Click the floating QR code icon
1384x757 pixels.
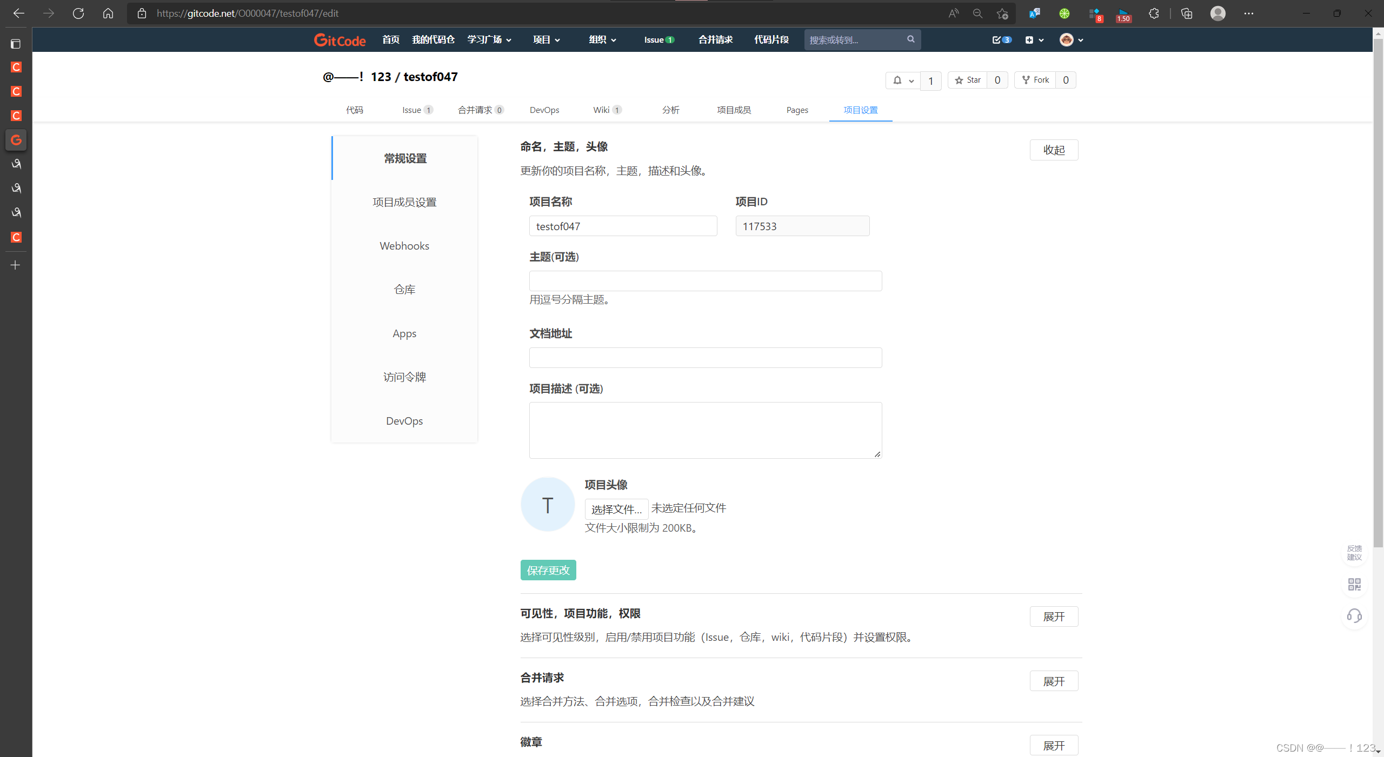1354,584
